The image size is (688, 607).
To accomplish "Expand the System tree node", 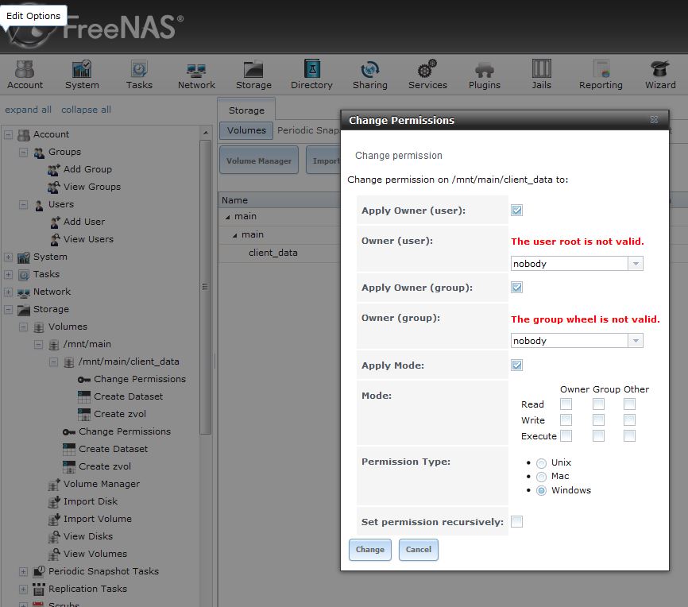I will click(8, 257).
